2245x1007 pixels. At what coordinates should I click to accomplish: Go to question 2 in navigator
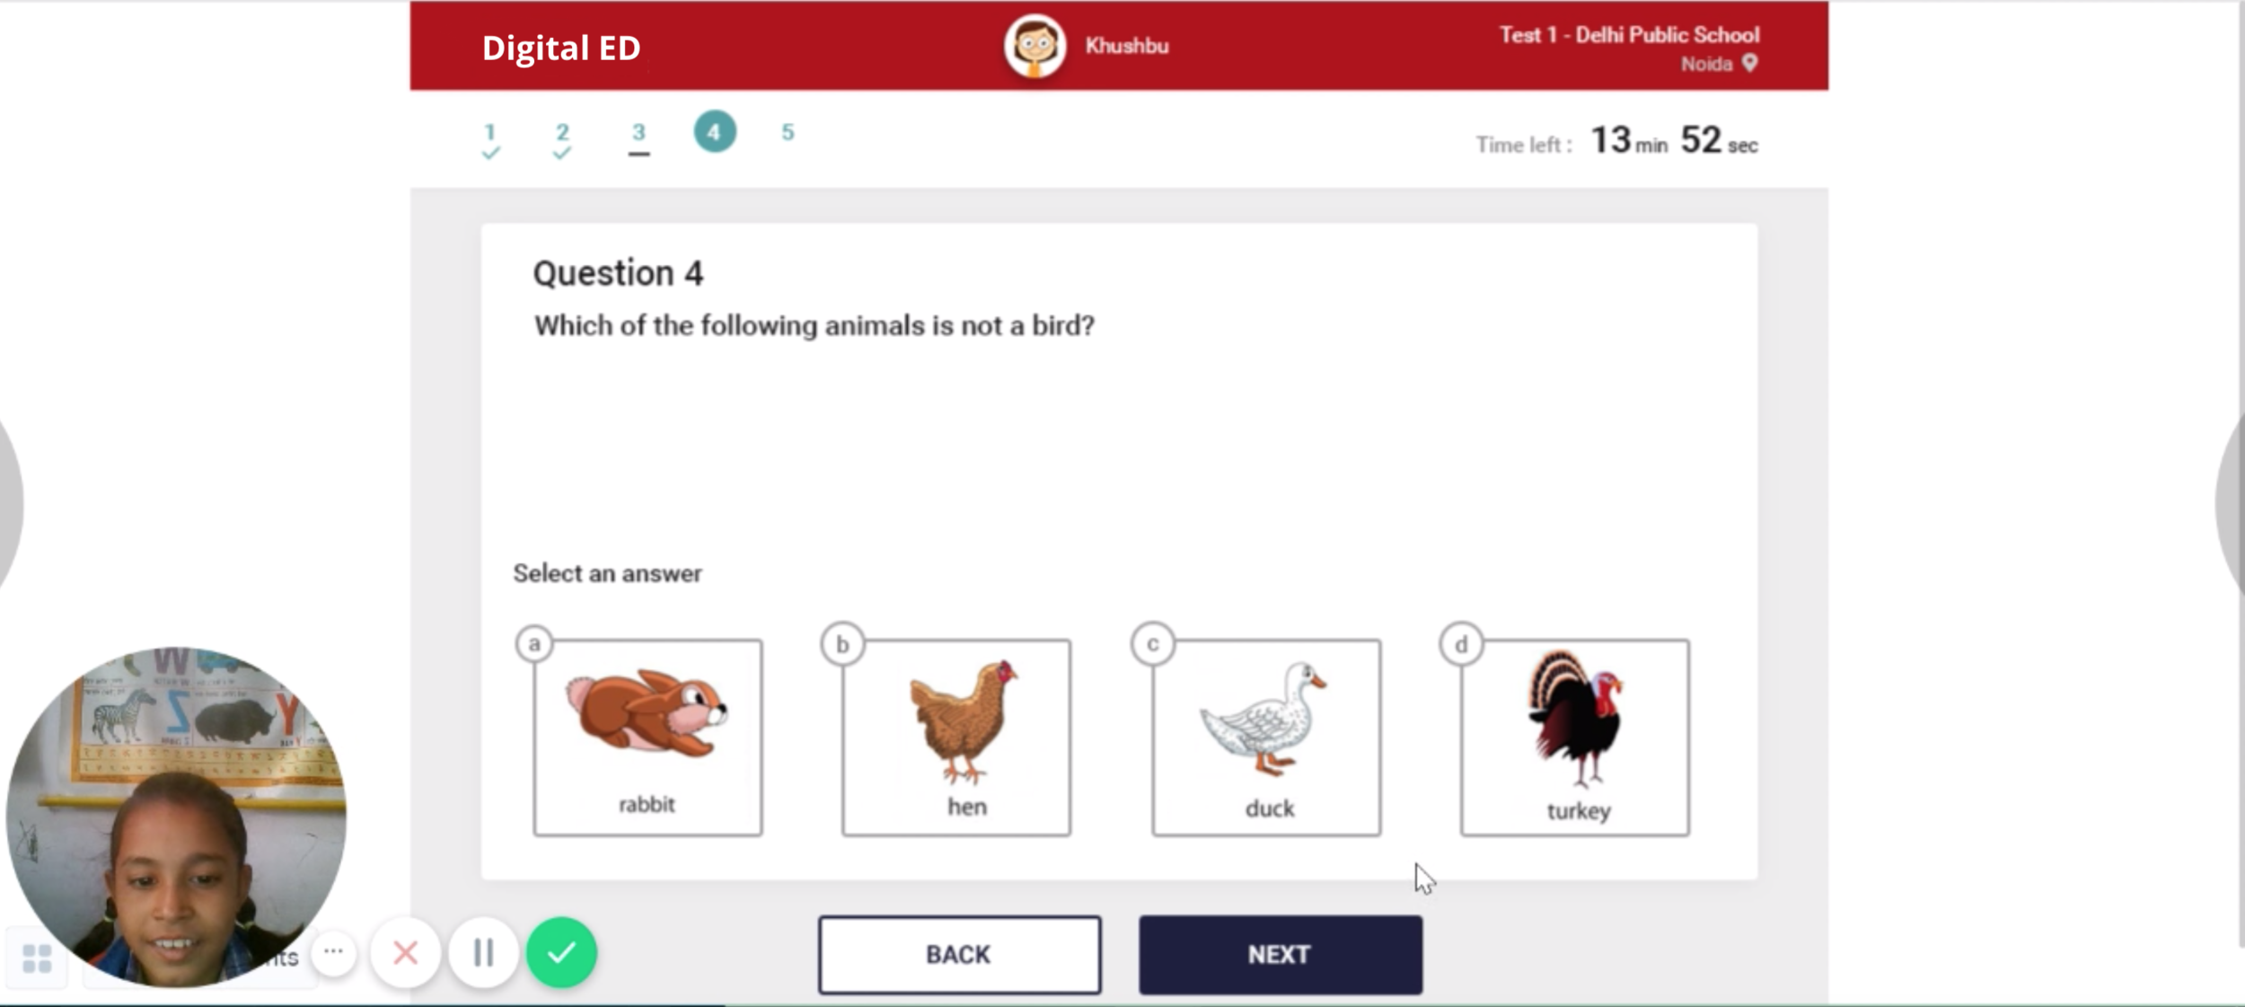[562, 140]
